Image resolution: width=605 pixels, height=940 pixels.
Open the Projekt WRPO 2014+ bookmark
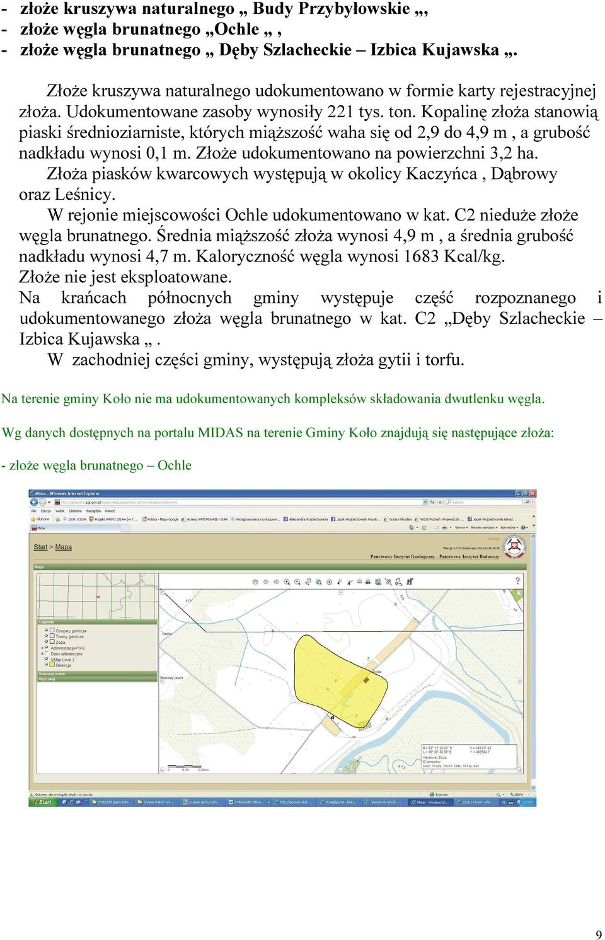click(x=113, y=519)
